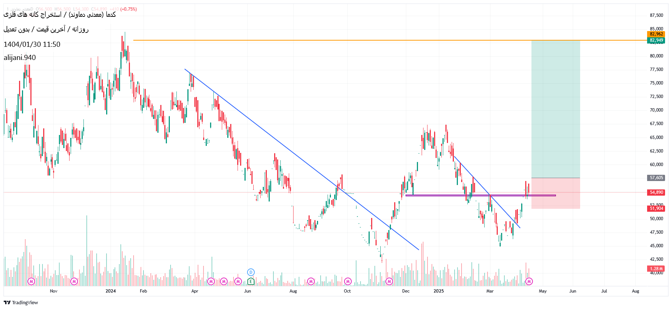Click the Dec label on time axis
The height and width of the screenshot is (309, 672).
coord(406,291)
